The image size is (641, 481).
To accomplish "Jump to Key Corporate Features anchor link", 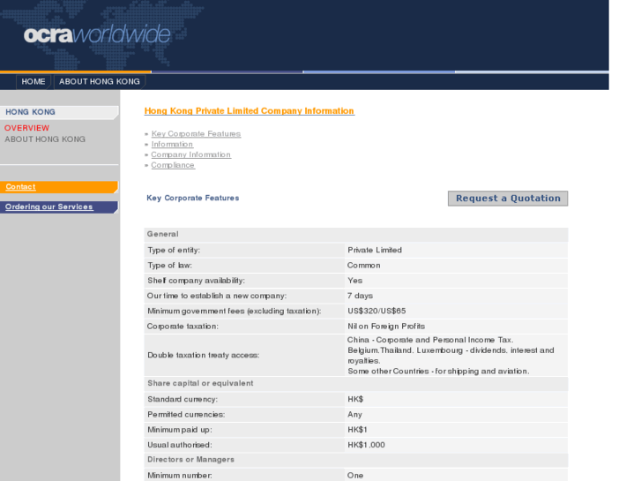I will point(196,134).
